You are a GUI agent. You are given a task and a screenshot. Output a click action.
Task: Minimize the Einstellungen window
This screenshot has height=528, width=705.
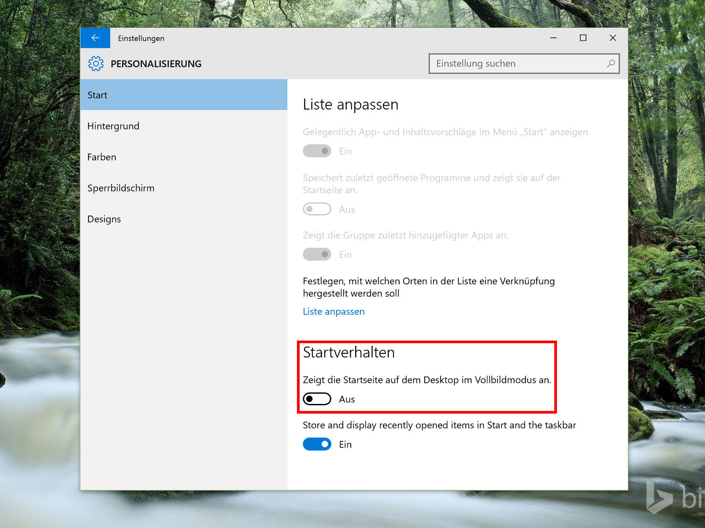point(553,38)
